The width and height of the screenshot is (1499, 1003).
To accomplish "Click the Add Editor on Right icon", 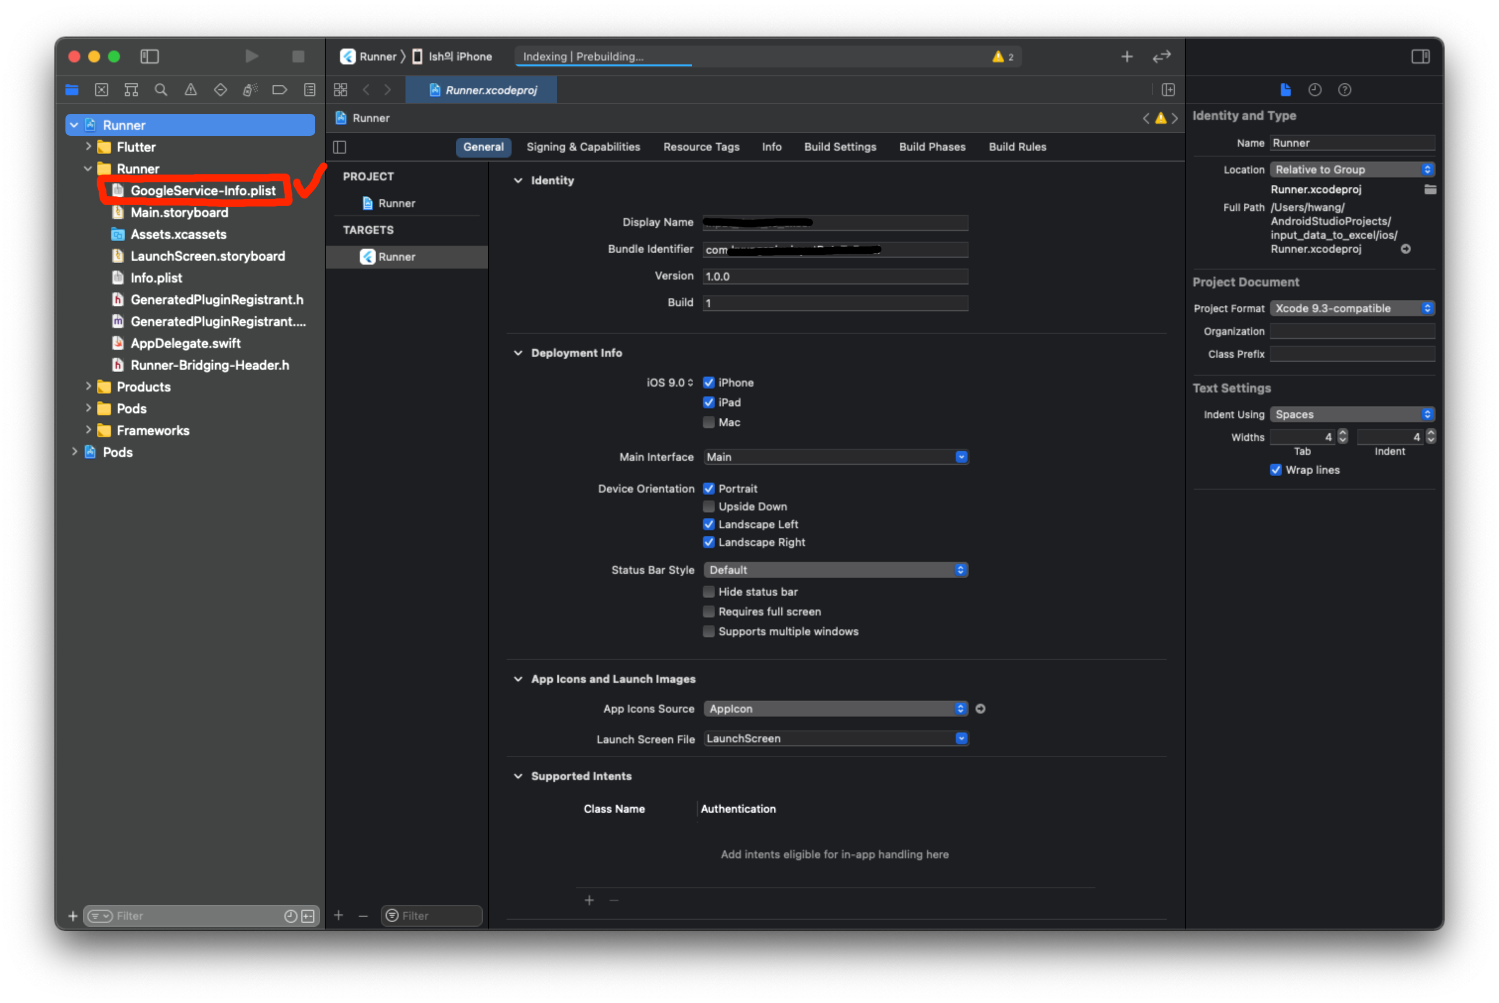I will [1167, 90].
